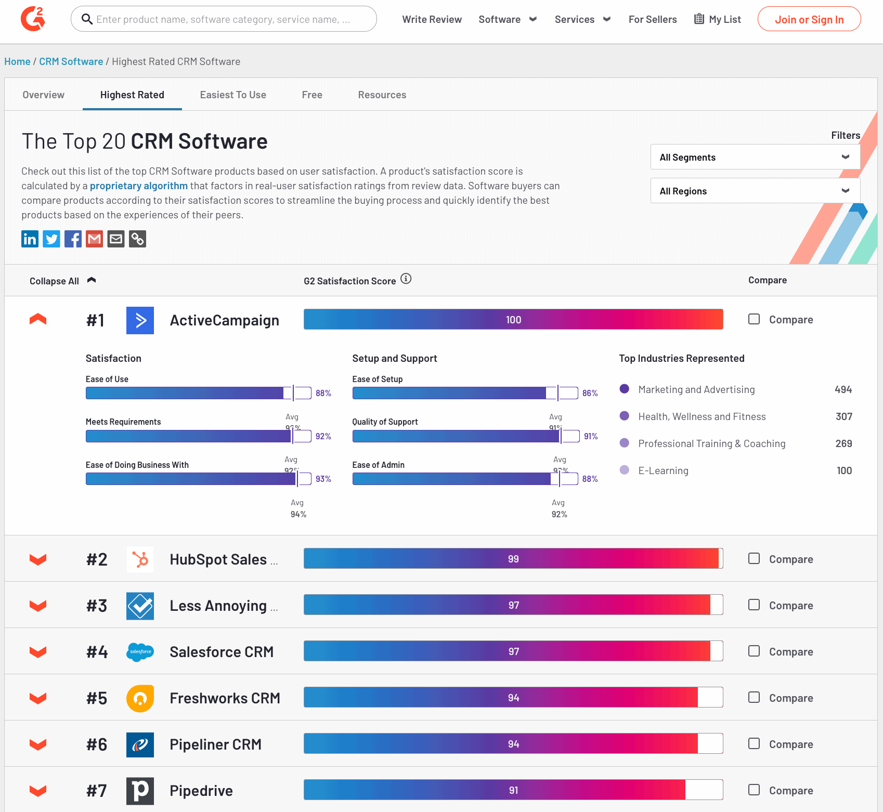Share the page on Twitter
The width and height of the screenshot is (883, 812).
(x=51, y=239)
